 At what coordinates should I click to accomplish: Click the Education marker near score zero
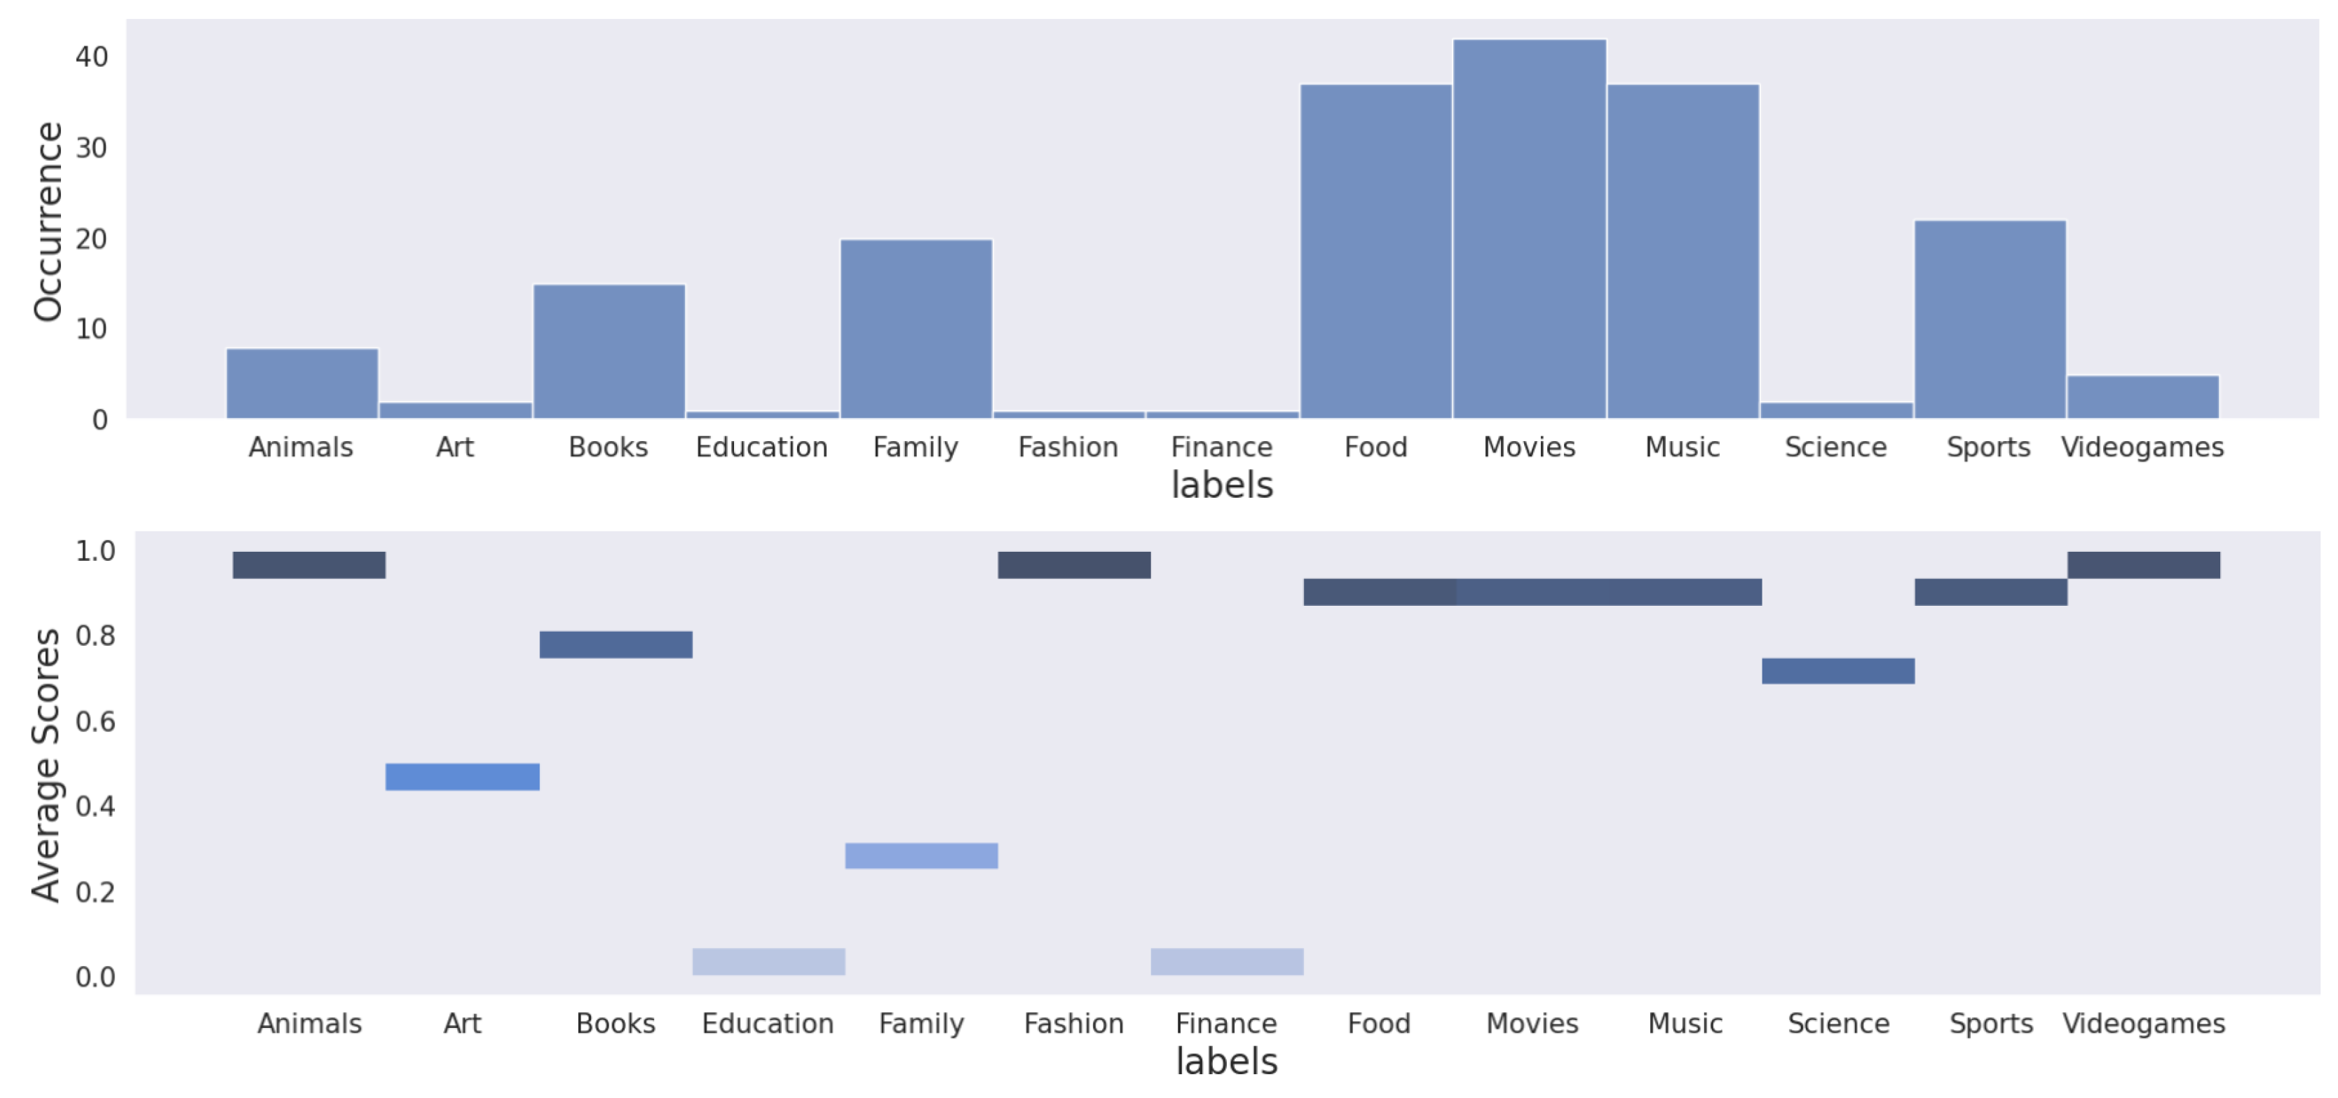click(768, 962)
